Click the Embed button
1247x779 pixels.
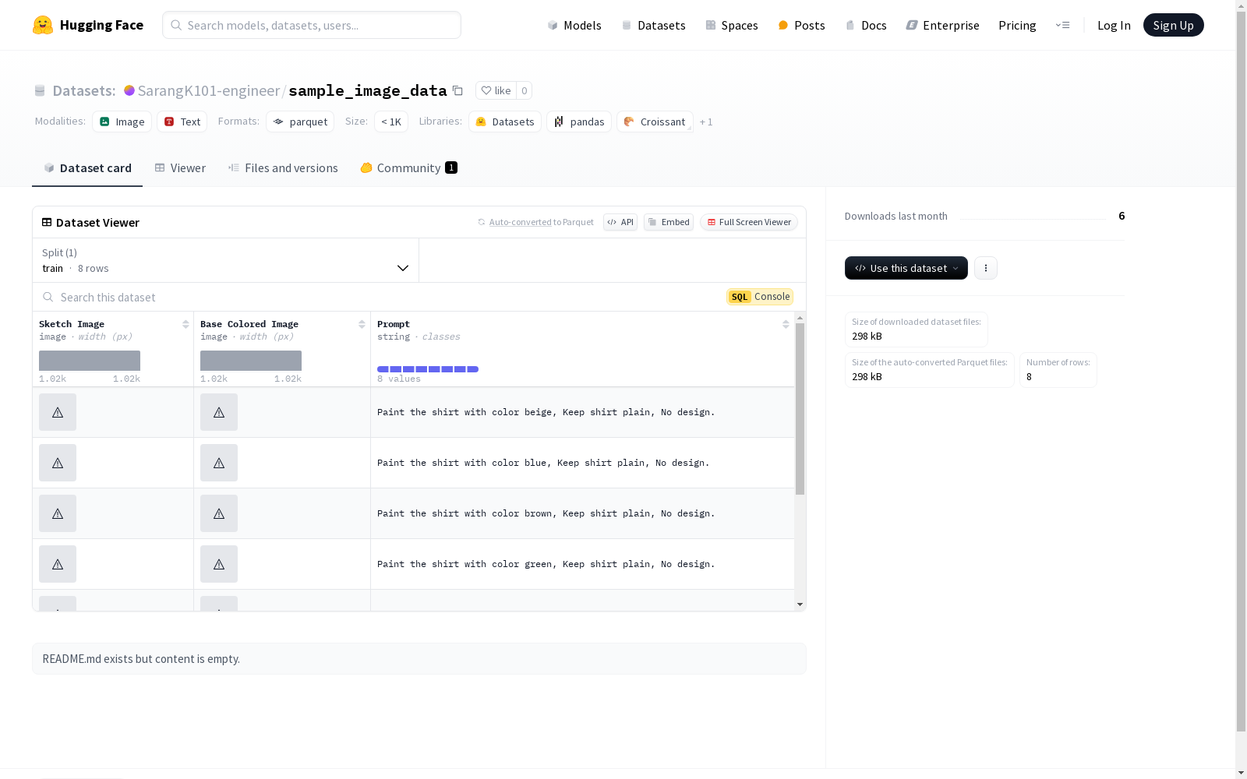[669, 222]
